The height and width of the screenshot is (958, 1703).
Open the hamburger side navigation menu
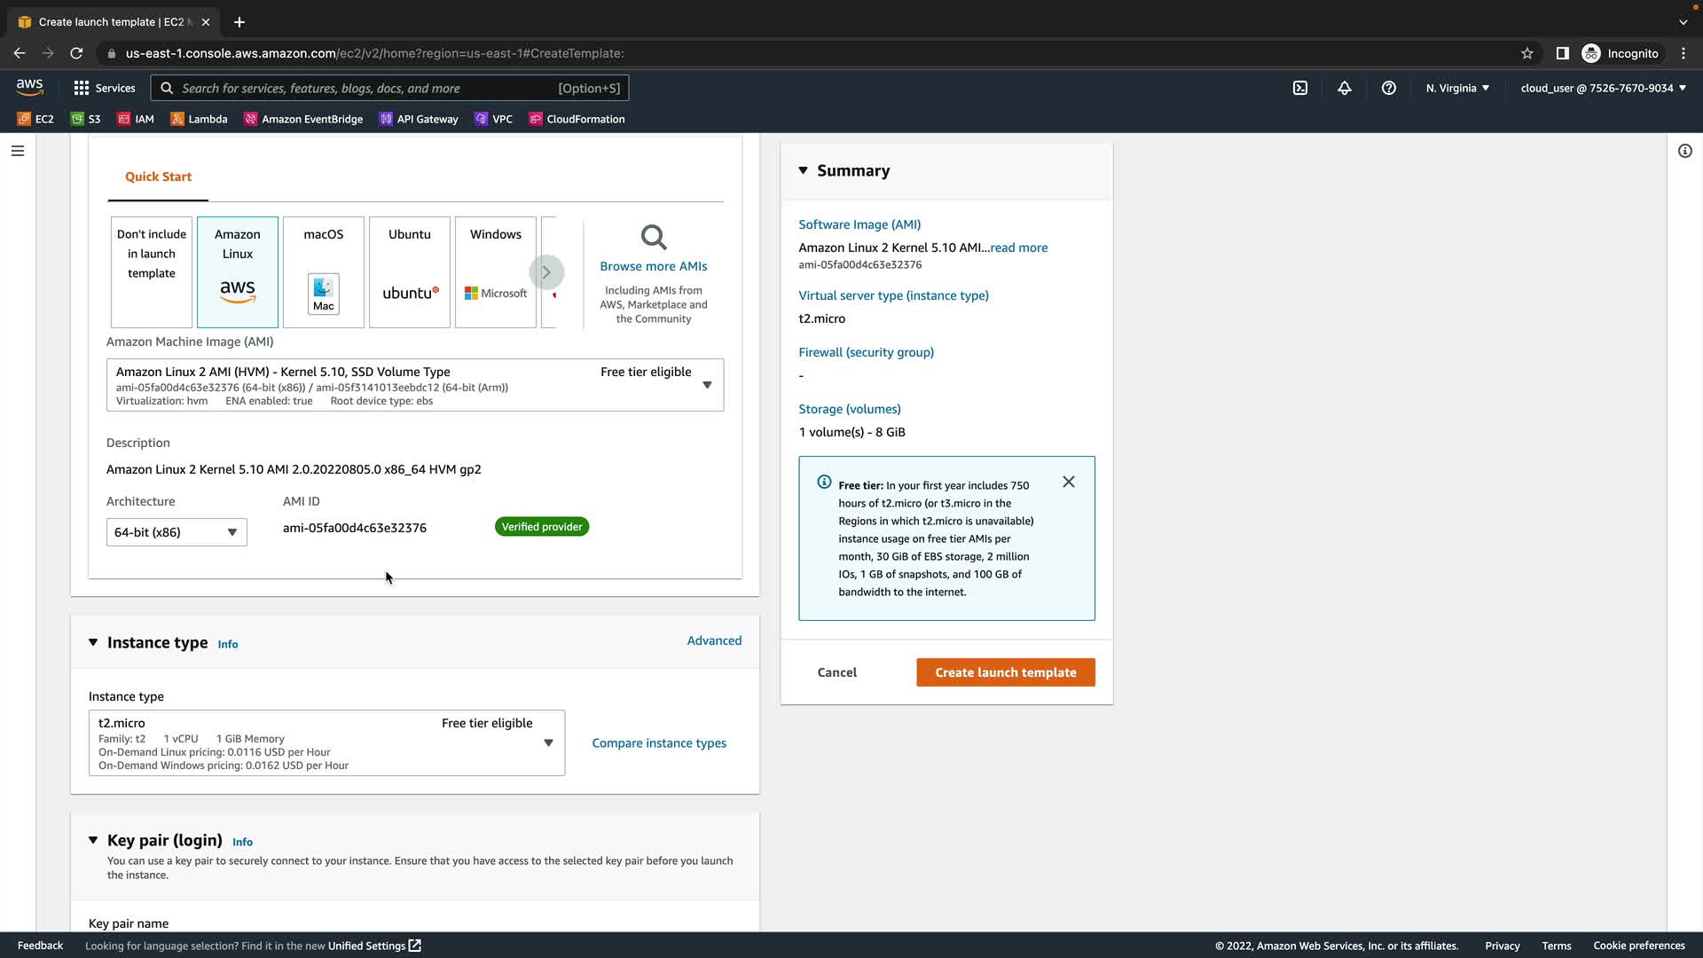click(17, 151)
